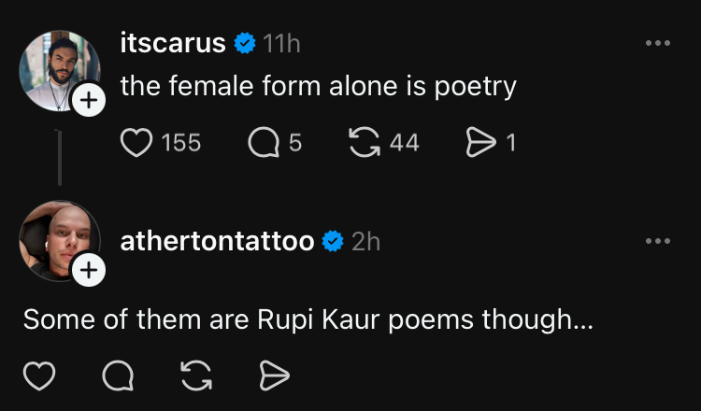Repost the athertontattoo reply

click(x=195, y=376)
